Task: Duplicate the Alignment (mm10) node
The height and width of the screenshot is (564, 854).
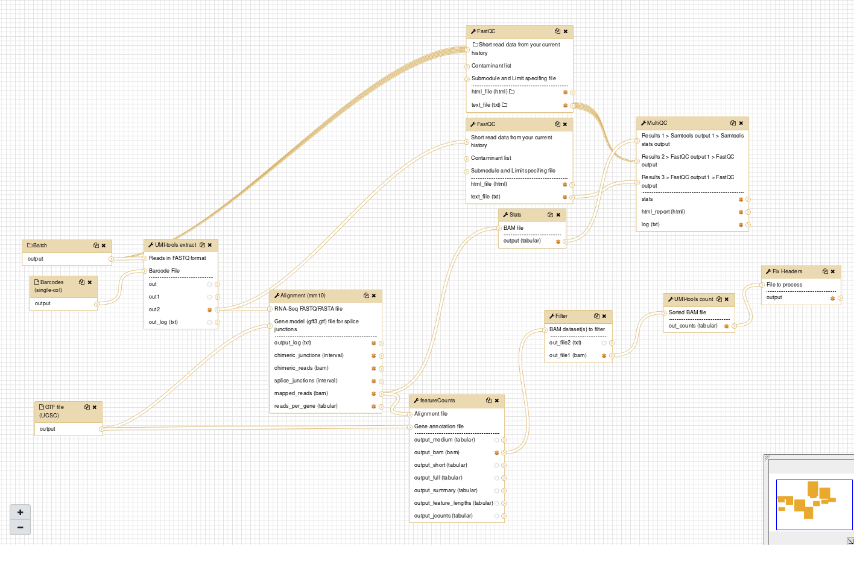Action: tap(366, 296)
